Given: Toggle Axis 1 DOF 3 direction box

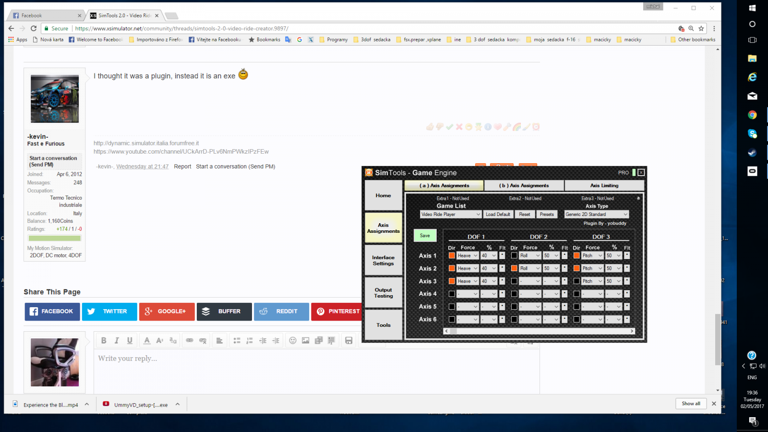Looking at the screenshot, I should [576, 255].
